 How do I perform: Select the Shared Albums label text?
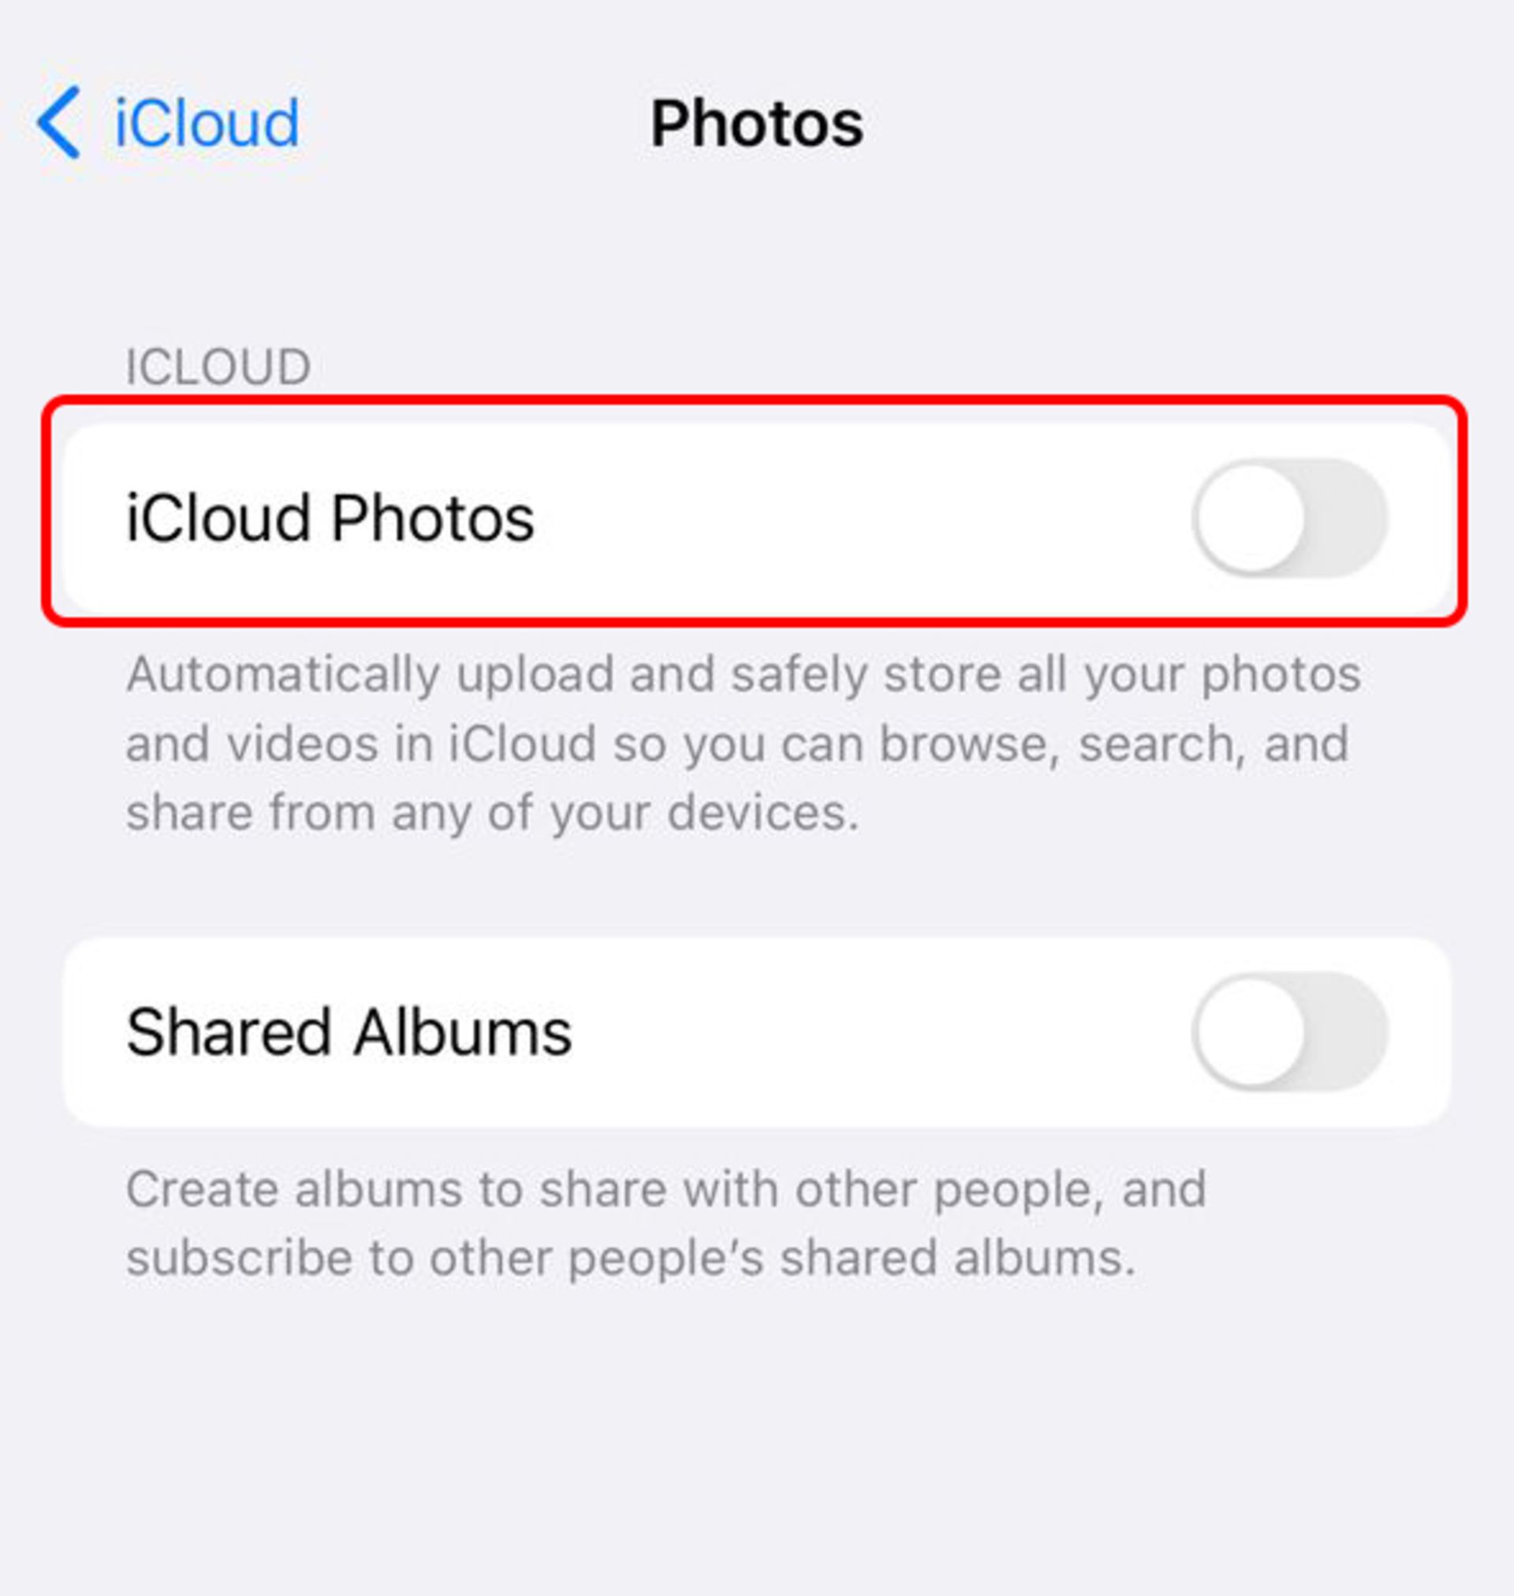tap(349, 1032)
